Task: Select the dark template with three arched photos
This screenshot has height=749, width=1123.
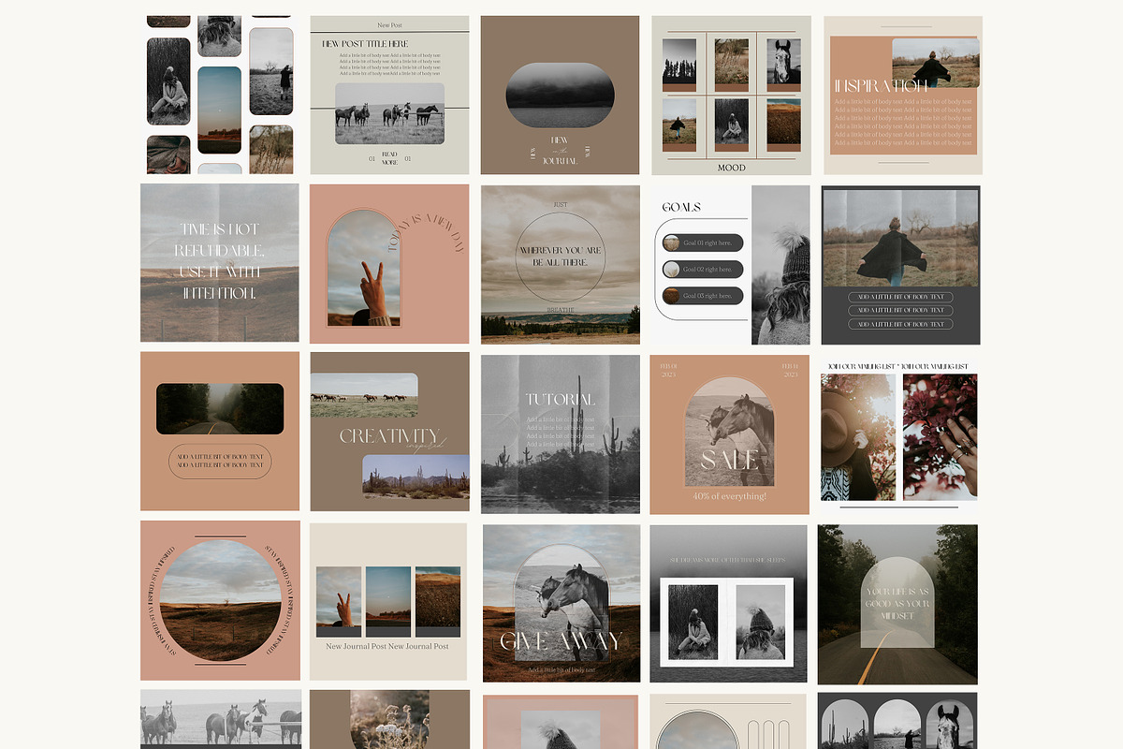Action: point(897,721)
